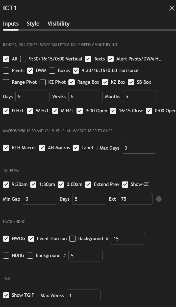Enable 9:30/16:15/0:00 Vertical checkbox
This screenshot has width=176, height=307.
pyautogui.click(x=23, y=59)
